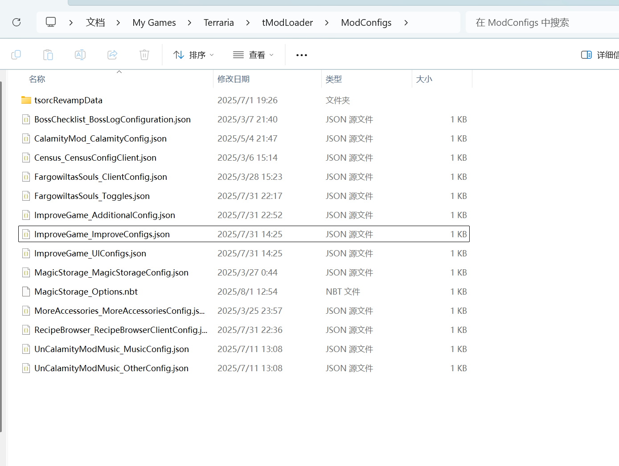Click the copy icon in toolbar
Image resolution: width=619 pixels, height=466 pixels.
click(x=16, y=55)
